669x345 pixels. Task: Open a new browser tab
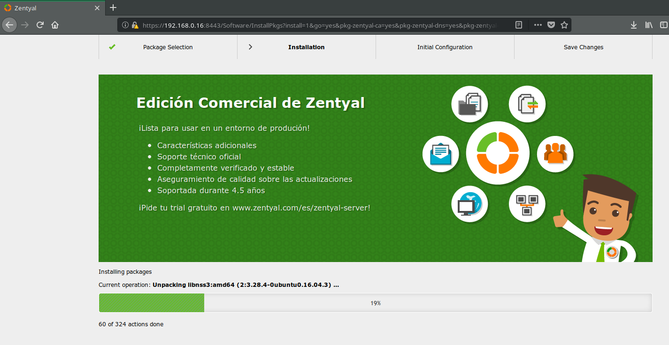click(113, 7)
